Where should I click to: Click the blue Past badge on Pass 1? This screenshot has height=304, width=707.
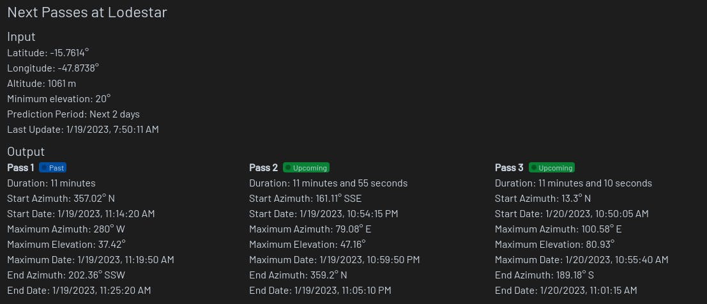coord(52,167)
